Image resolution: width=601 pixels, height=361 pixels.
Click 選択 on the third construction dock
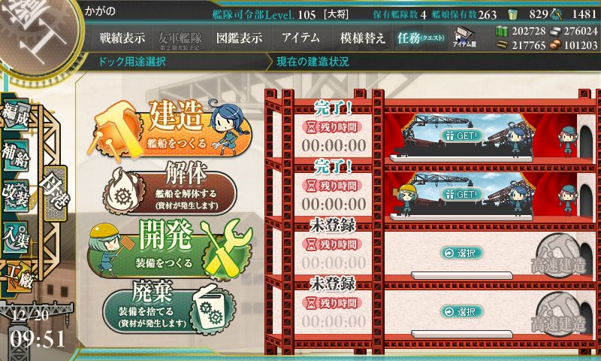[x=462, y=253]
